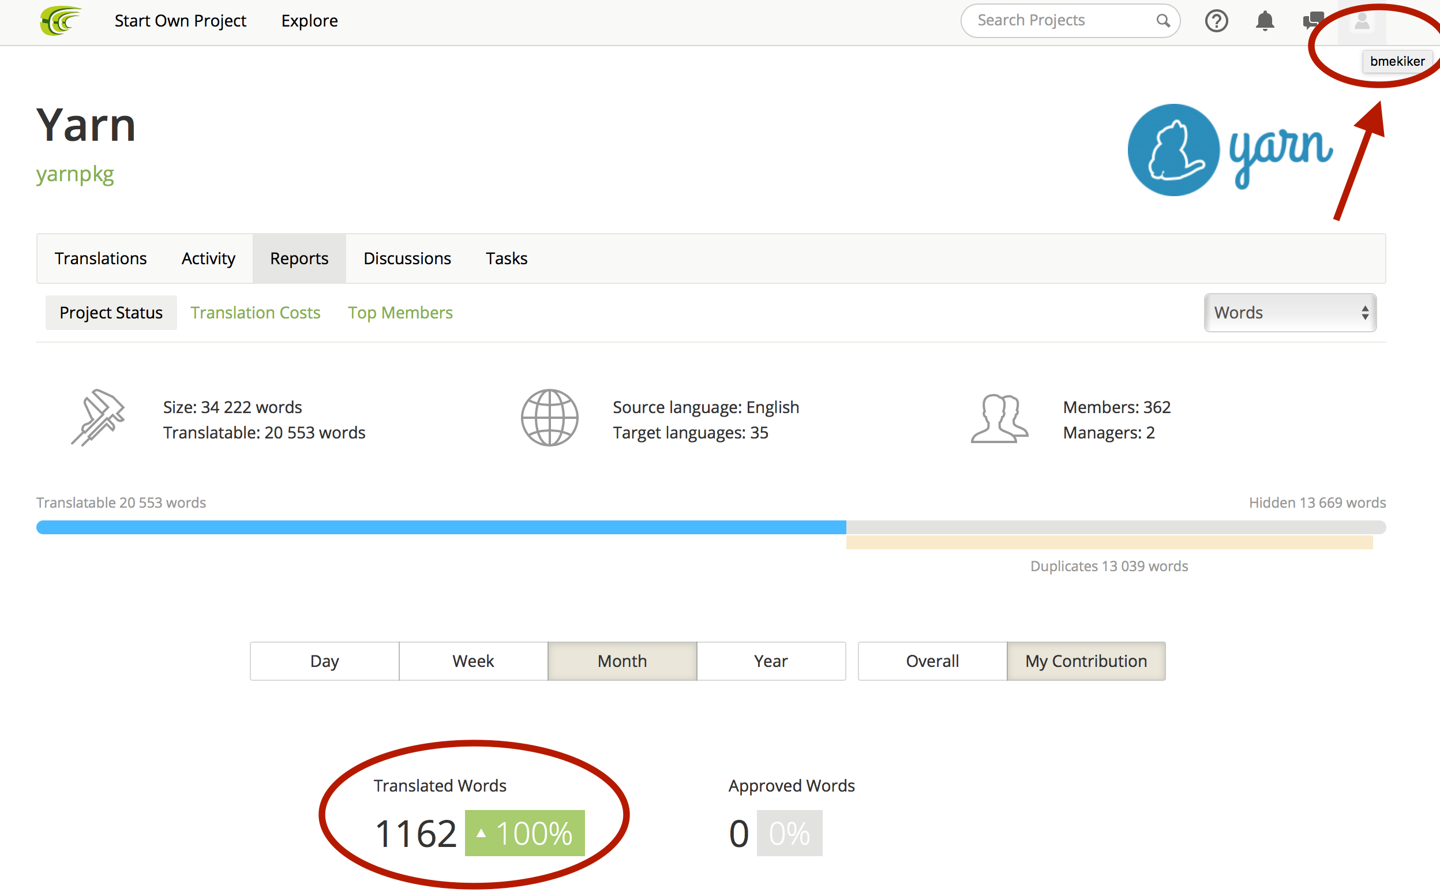Click the globe languages icon
Screen dimensions: 1440x896
tap(549, 417)
